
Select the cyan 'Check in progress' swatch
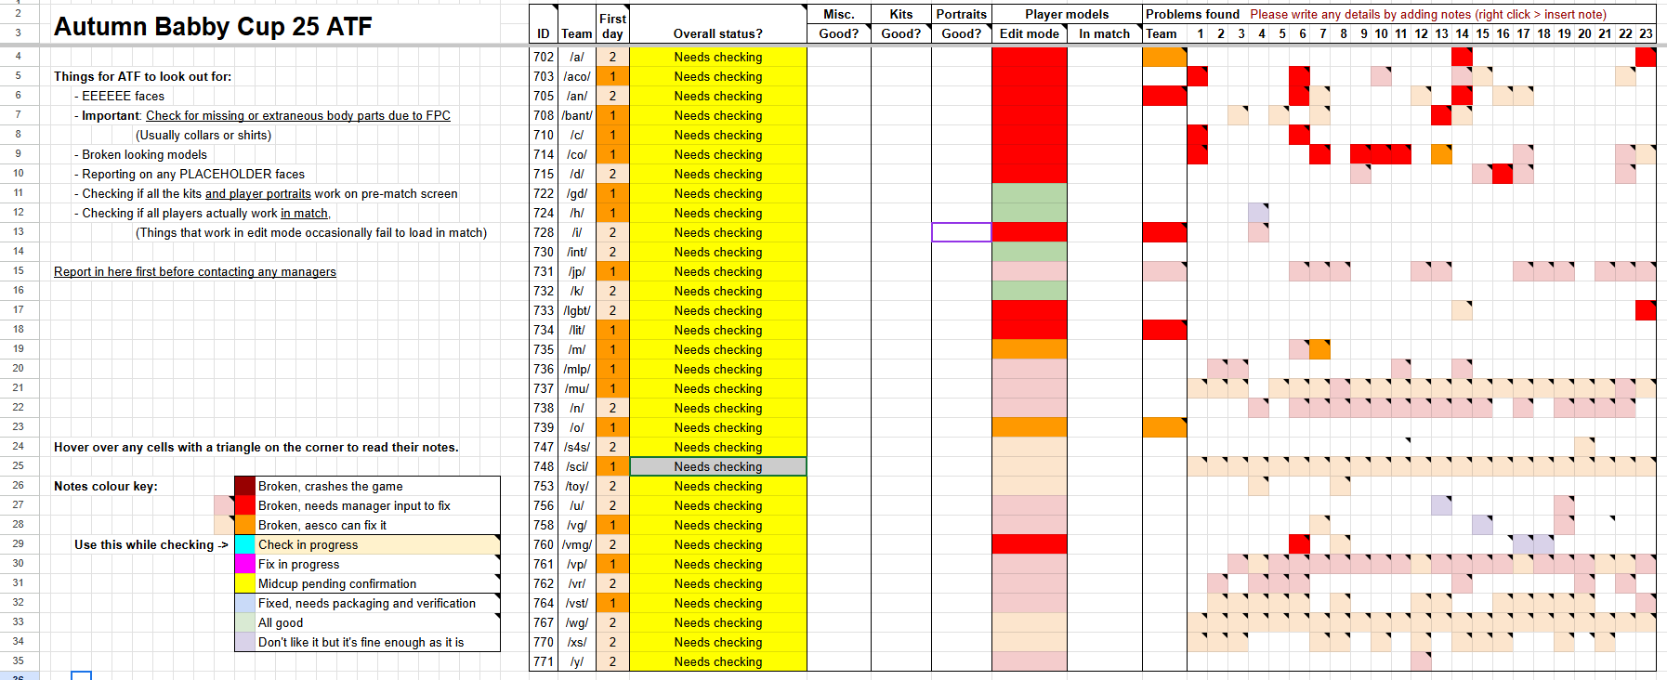(x=245, y=544)
